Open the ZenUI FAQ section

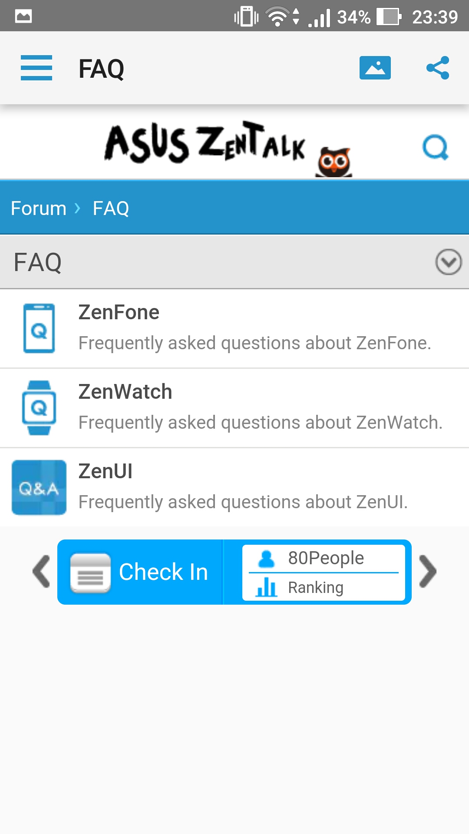pyautogui.click(x=234, y=487)
